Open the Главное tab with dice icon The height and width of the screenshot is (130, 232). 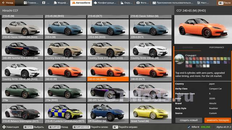tap(31, 3)
